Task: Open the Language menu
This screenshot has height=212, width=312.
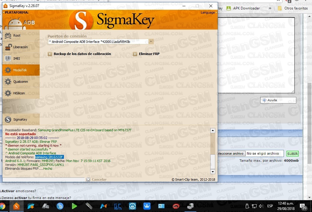Action: click(208, 12)
